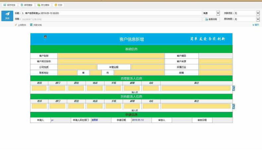The image size is (262, 150).
Task: Click the 客户来源 field
Action: pos(215,61)
